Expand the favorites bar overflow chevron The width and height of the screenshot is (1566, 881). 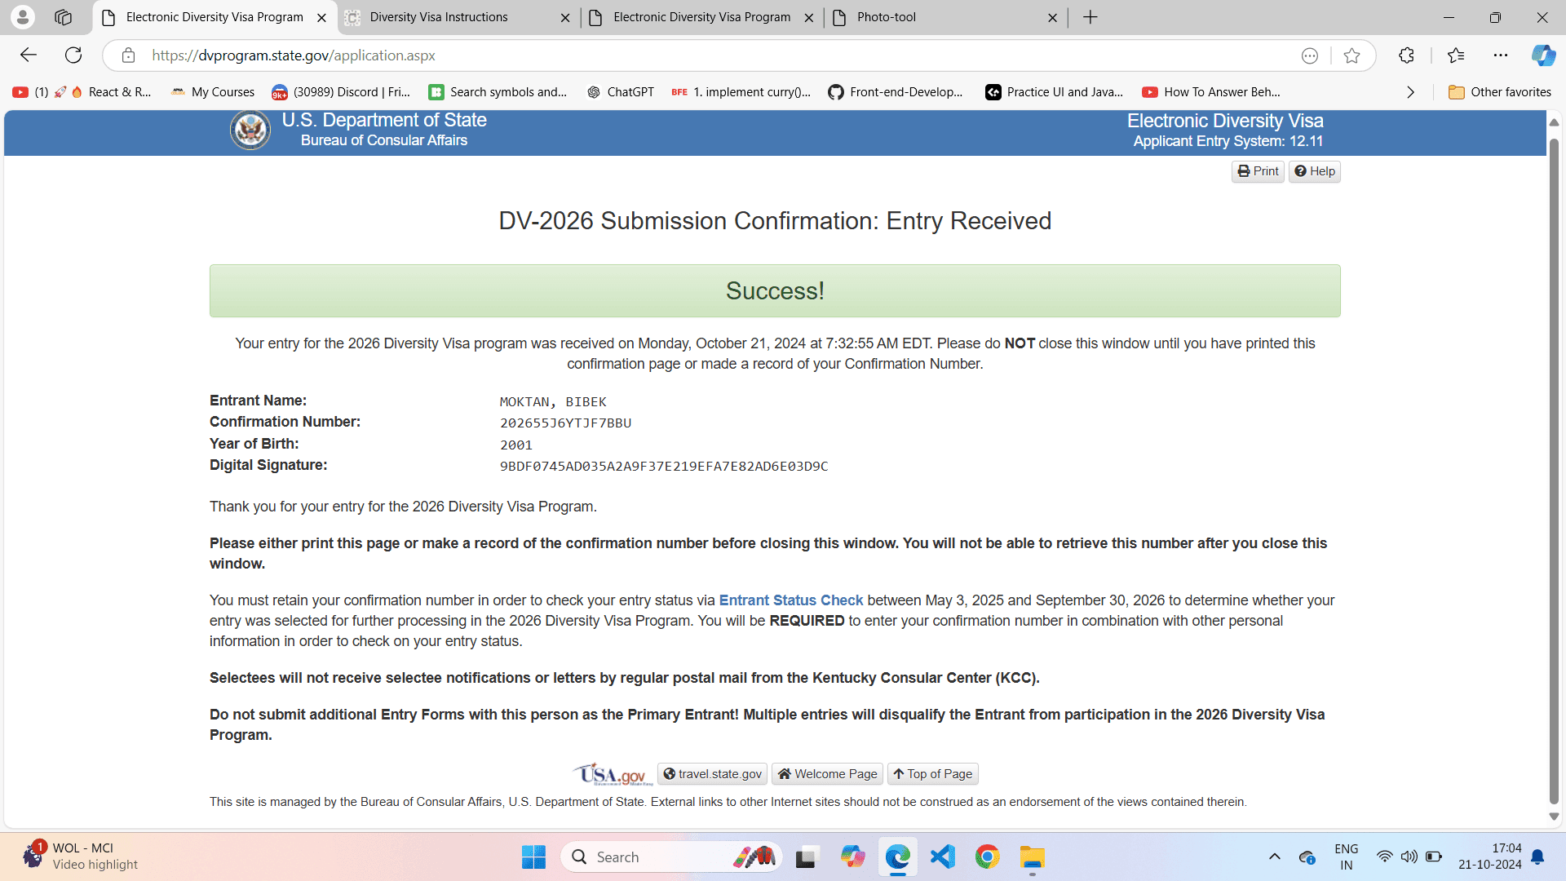tap(1410, 92)
